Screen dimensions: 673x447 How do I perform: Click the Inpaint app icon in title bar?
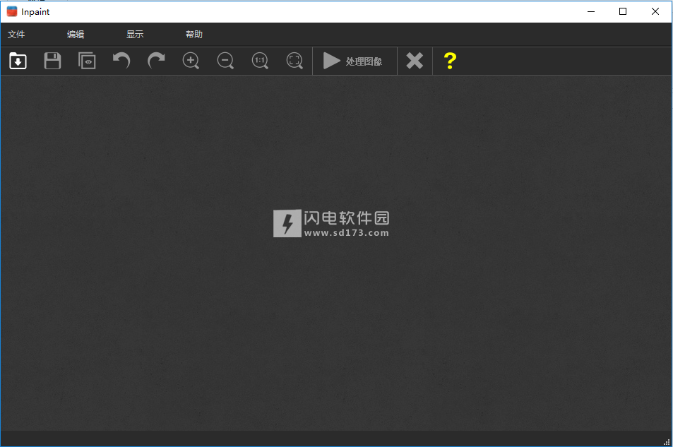pos(12,11)
